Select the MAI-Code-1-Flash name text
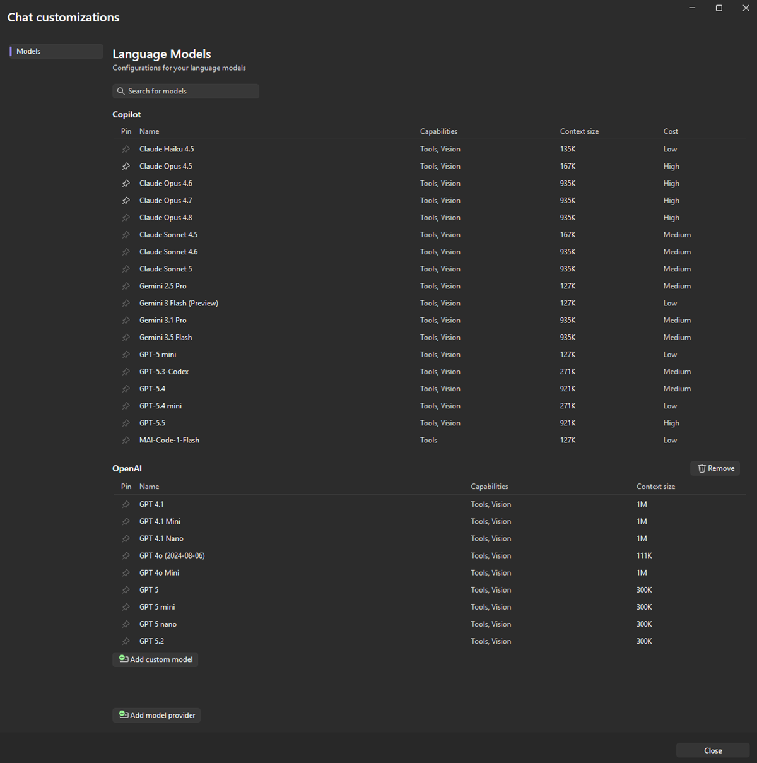The height and width of the screenshot is (763, 757). pos(169,440)
